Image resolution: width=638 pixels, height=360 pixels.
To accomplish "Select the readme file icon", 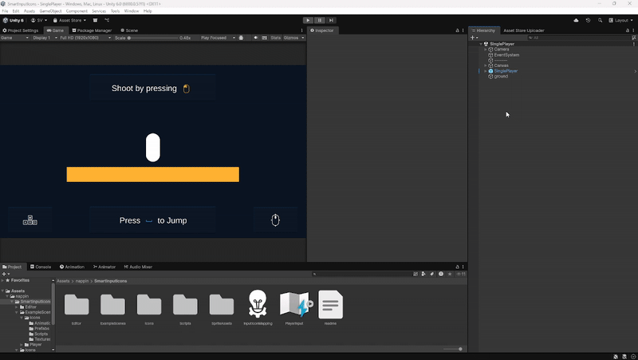I will 330,304.
